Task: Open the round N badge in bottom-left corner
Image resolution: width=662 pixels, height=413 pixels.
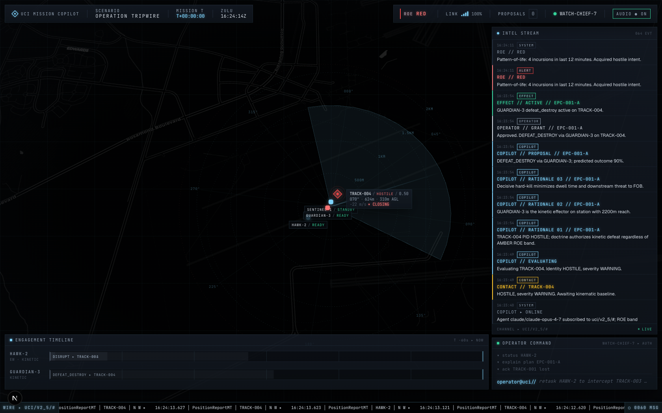Action: pyautogui.click(x=15, y=398)
